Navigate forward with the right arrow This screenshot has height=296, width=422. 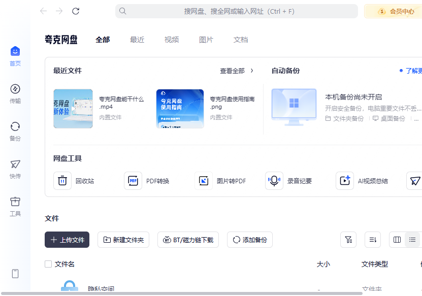click(59, 11)
